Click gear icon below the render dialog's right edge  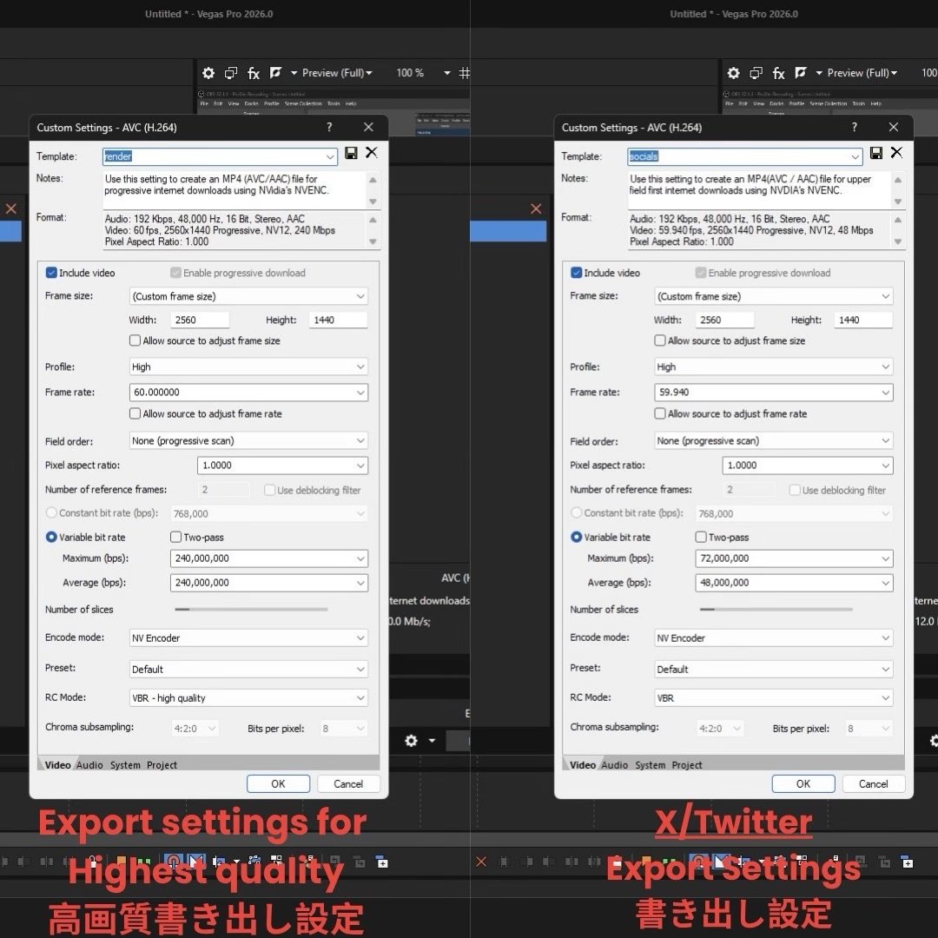(412, 741)
